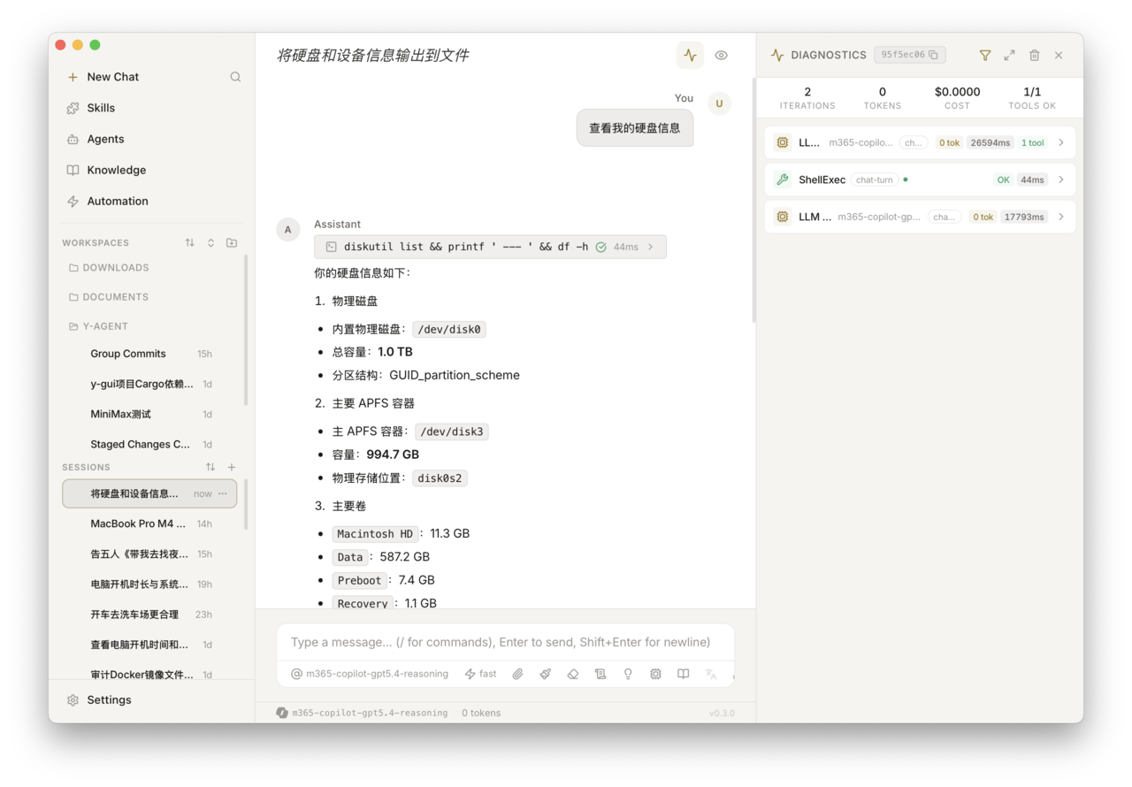1132x787 pixels.
Task: Click the version label v0.3.0
Action: pyautogui.click(x=722, y=713)
